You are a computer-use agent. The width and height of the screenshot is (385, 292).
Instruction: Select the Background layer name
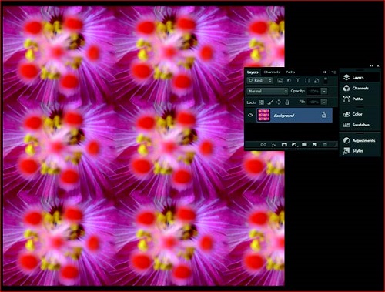point(284,116)
